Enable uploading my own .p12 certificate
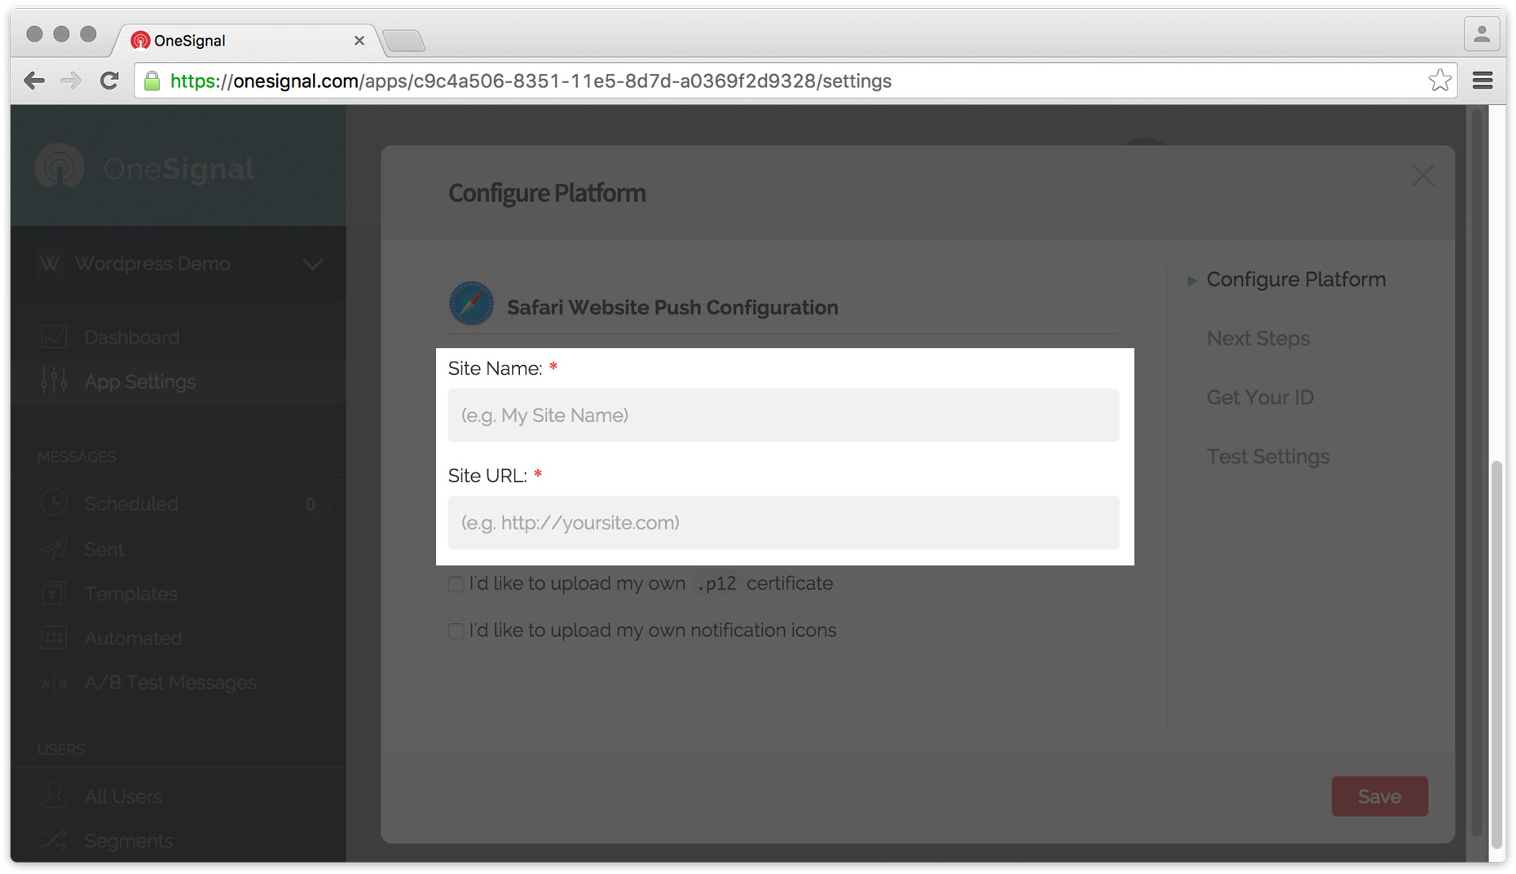This screenshot has width=1516, height=874. [x=456, y=585]
